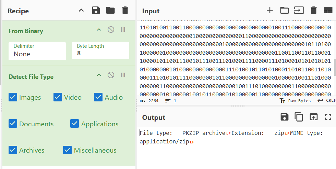Image resolution: width=336 pixels, height=169 pixels.
Task: Save the recipe using the disk icon
Action: [x=96, y=11]
